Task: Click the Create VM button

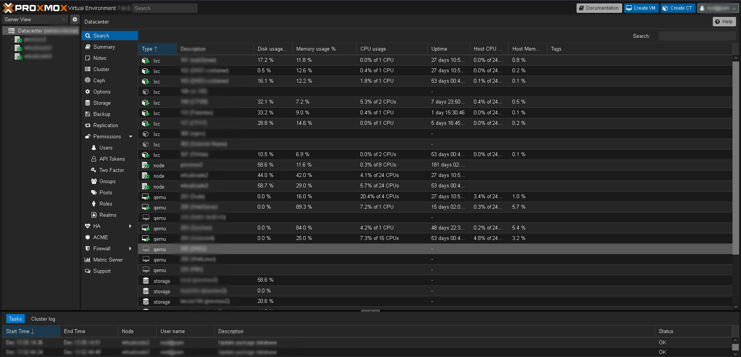Action: click(x=641, y=8)
